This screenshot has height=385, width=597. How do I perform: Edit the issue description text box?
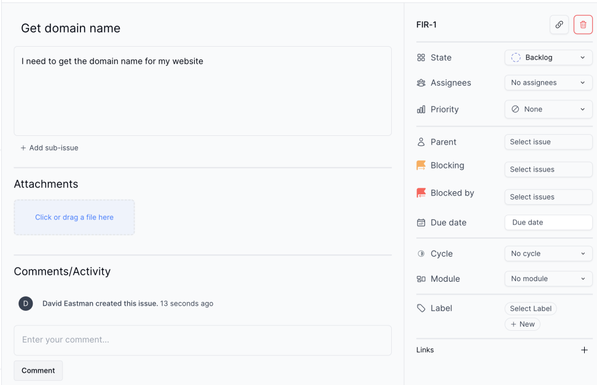coord(202,91)
